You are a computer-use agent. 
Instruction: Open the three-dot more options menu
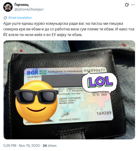133,5
